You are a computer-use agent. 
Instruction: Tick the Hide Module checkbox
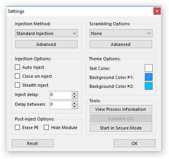coord(46,128)
